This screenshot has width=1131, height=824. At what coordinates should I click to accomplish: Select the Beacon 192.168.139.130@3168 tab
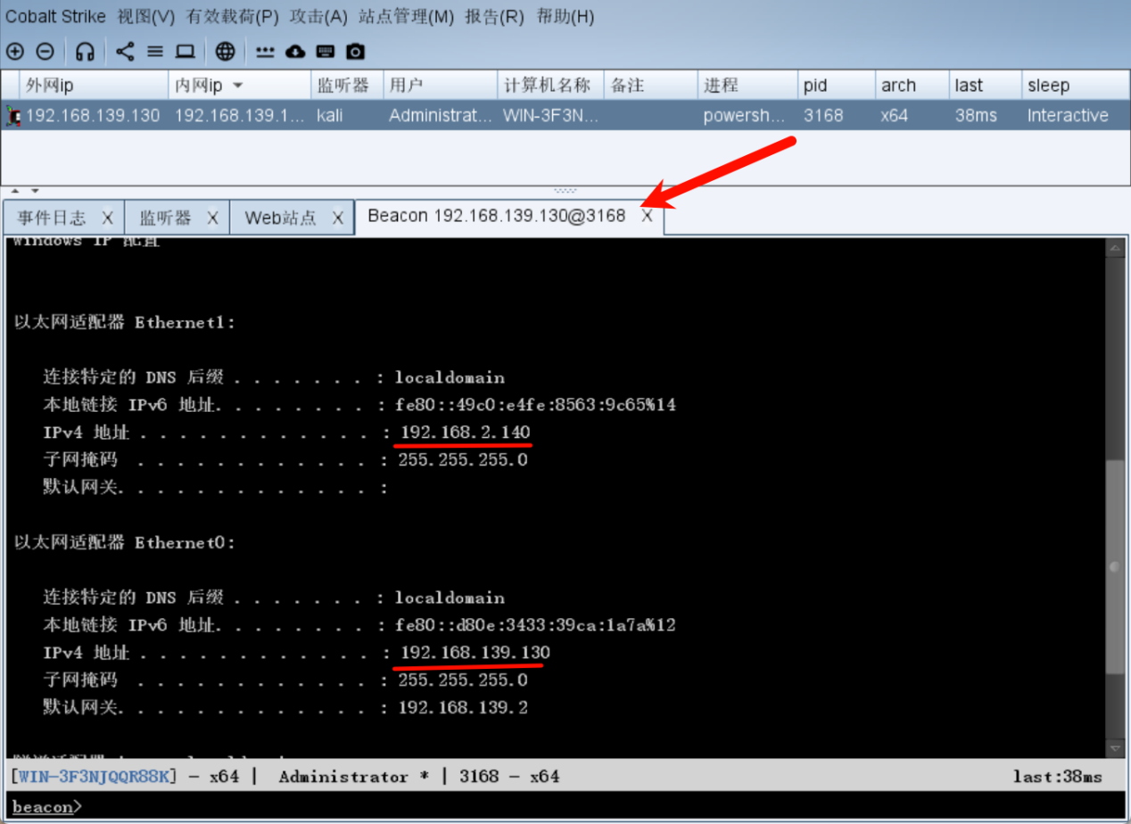pyautogui.click(x=497, y=216)
